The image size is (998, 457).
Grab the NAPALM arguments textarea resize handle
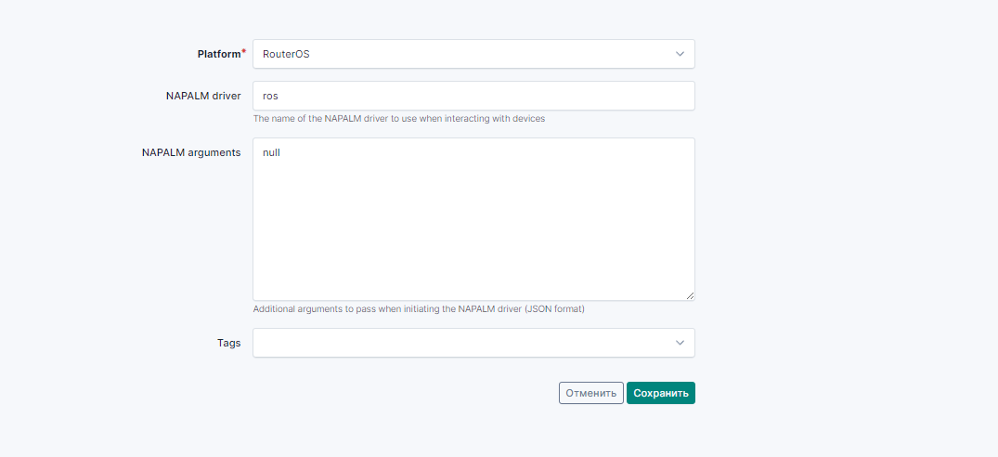690,295
